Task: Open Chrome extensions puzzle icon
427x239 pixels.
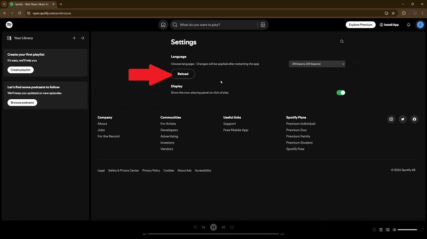Action: coord(403,13)
